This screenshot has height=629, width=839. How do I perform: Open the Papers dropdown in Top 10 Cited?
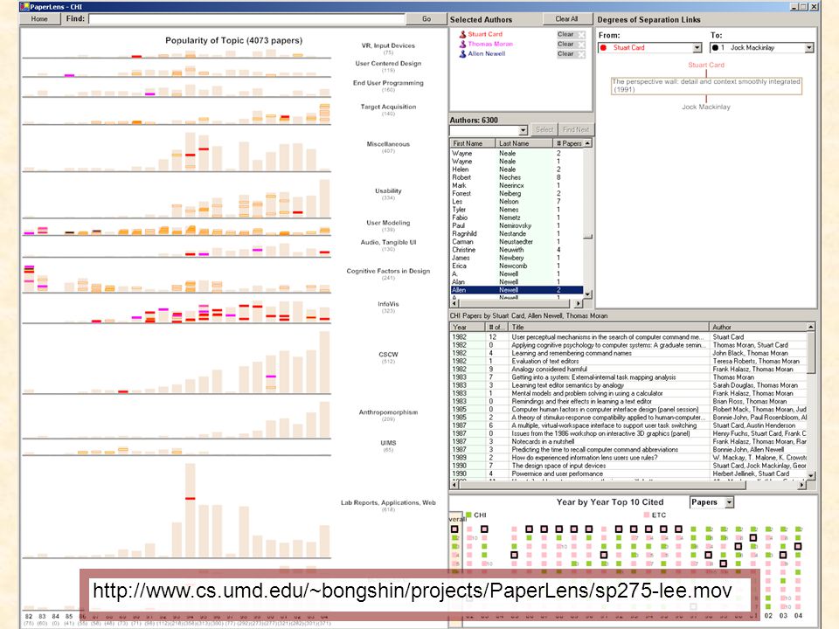(729, 502)
